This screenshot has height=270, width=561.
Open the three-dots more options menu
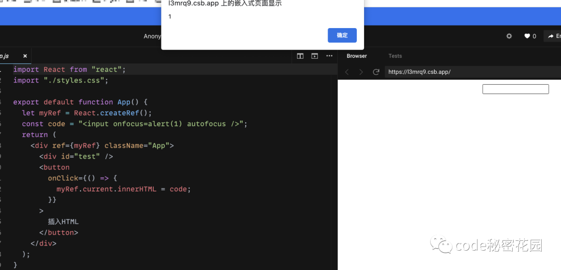(329, 56)
